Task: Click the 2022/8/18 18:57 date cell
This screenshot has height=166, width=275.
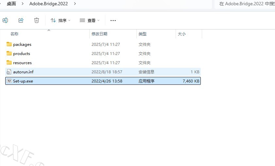Action: (107, 72)
